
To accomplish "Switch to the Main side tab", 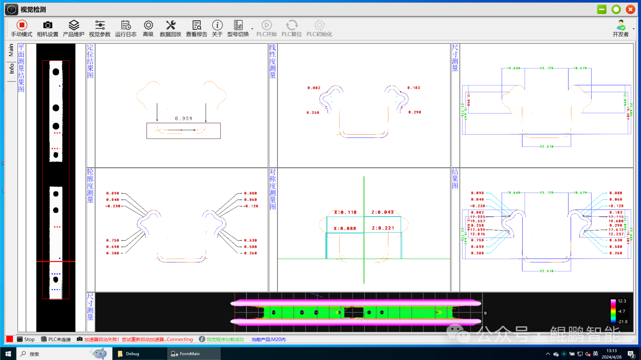I will [x=11, y=50].
